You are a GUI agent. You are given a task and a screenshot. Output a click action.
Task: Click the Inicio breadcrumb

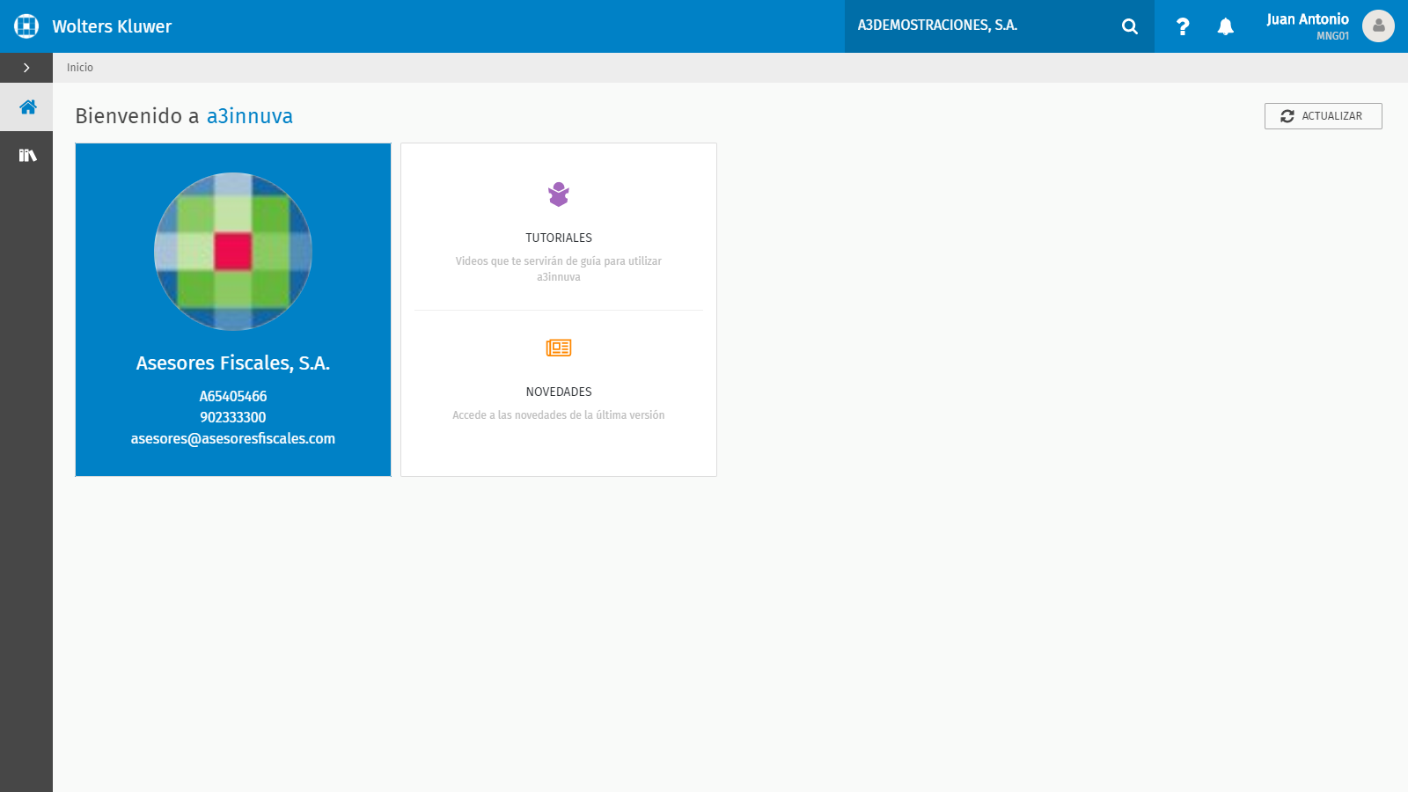pyautogui.click(x=80, y=68)
